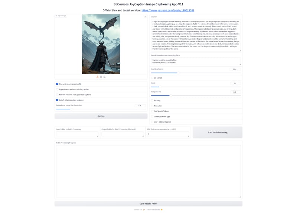The height and width of the screenshot is (213, 297).
Task: Click Start Batch Processing
Action: [218, 133]
